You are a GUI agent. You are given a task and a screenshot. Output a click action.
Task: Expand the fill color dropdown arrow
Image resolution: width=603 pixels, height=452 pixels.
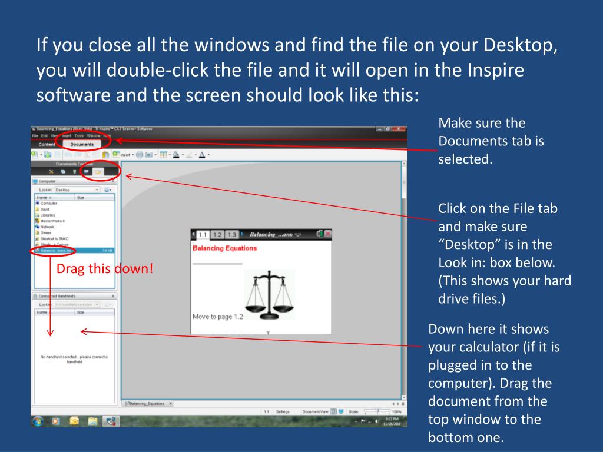[x=183, y=155]
